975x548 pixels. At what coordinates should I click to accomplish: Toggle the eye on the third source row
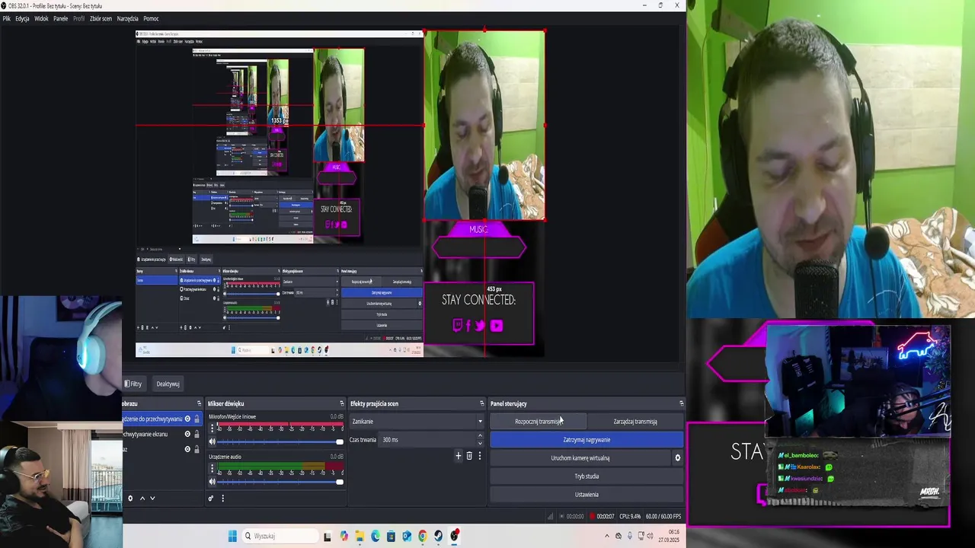(187, 449)
